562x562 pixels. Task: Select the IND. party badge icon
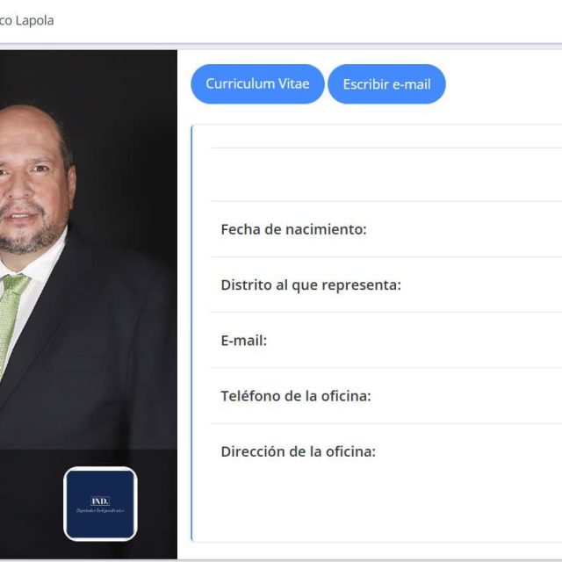coord(100,503)
